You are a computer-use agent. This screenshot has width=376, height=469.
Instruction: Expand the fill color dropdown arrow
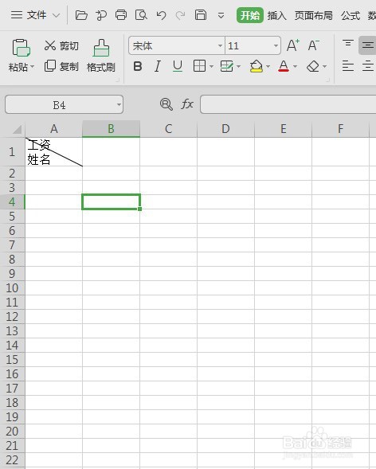[x=268, y=66]
